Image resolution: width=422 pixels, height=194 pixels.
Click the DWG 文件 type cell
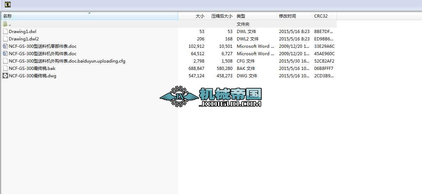pos(247,76)
